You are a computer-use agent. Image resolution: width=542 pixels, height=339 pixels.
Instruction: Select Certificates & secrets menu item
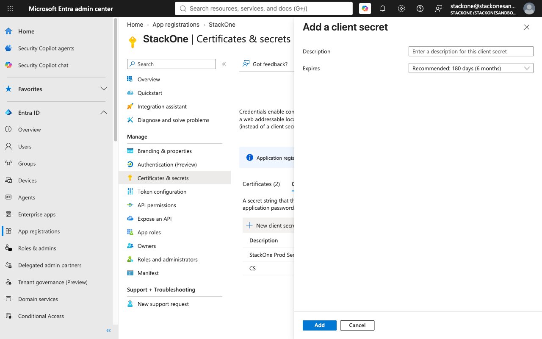click(x=174, y=178)
